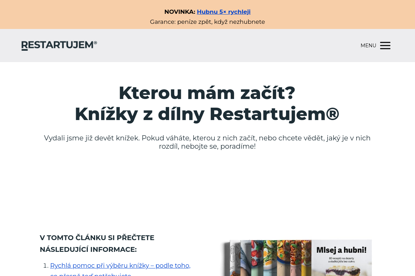Click the book covers image

(x=296, y=258)
